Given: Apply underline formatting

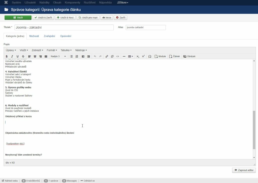Looking at the screenshot, I should coord(18,56).
